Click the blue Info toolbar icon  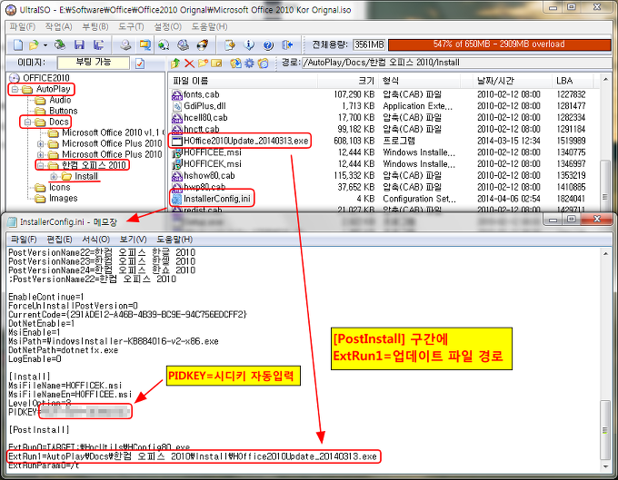click(249, 44)
